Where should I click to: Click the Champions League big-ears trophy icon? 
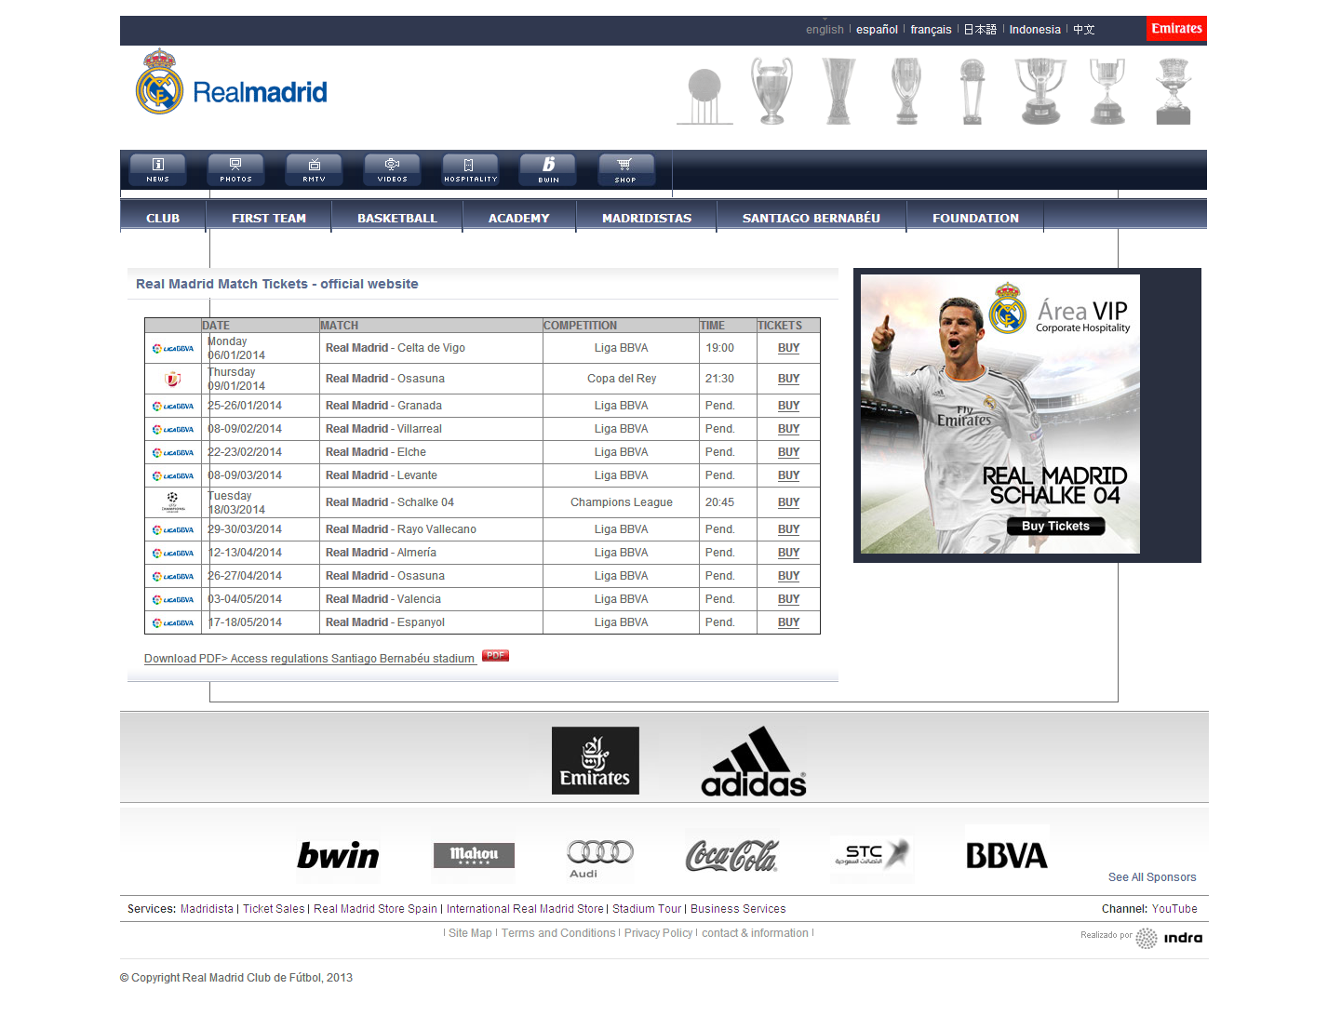point(771,90)
